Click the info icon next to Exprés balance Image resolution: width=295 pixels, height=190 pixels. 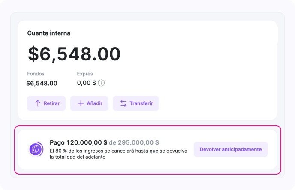(x=102, y=83)
